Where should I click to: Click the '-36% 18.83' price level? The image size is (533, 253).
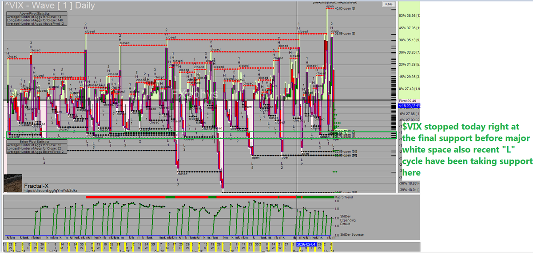409,183
